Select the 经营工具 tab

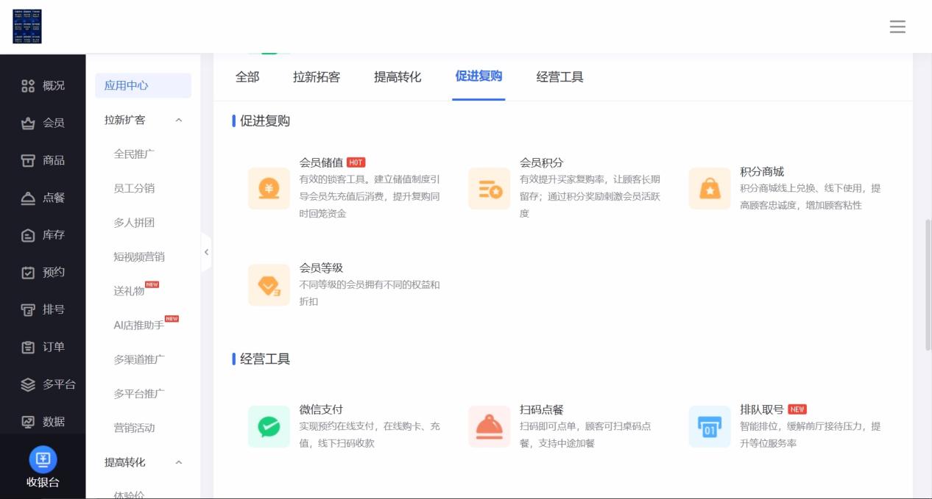click(x=559, y=77)
